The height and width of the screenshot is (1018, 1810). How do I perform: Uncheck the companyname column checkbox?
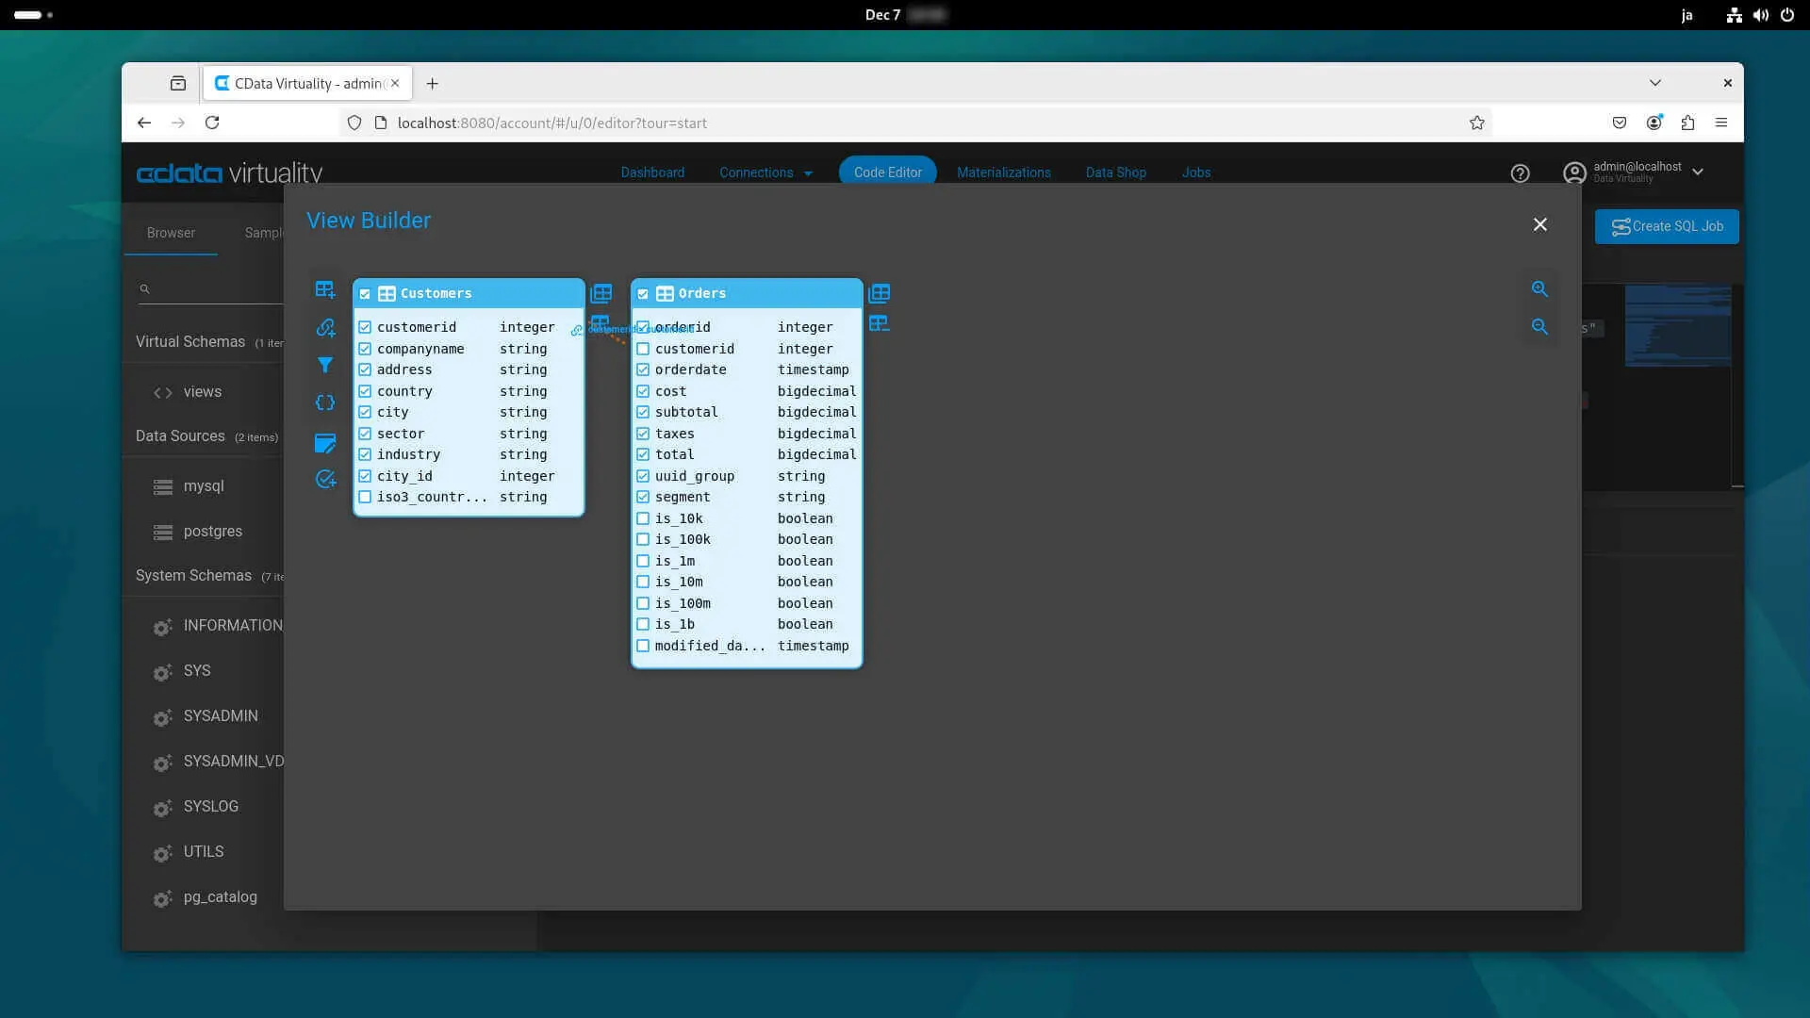[365, 349]
